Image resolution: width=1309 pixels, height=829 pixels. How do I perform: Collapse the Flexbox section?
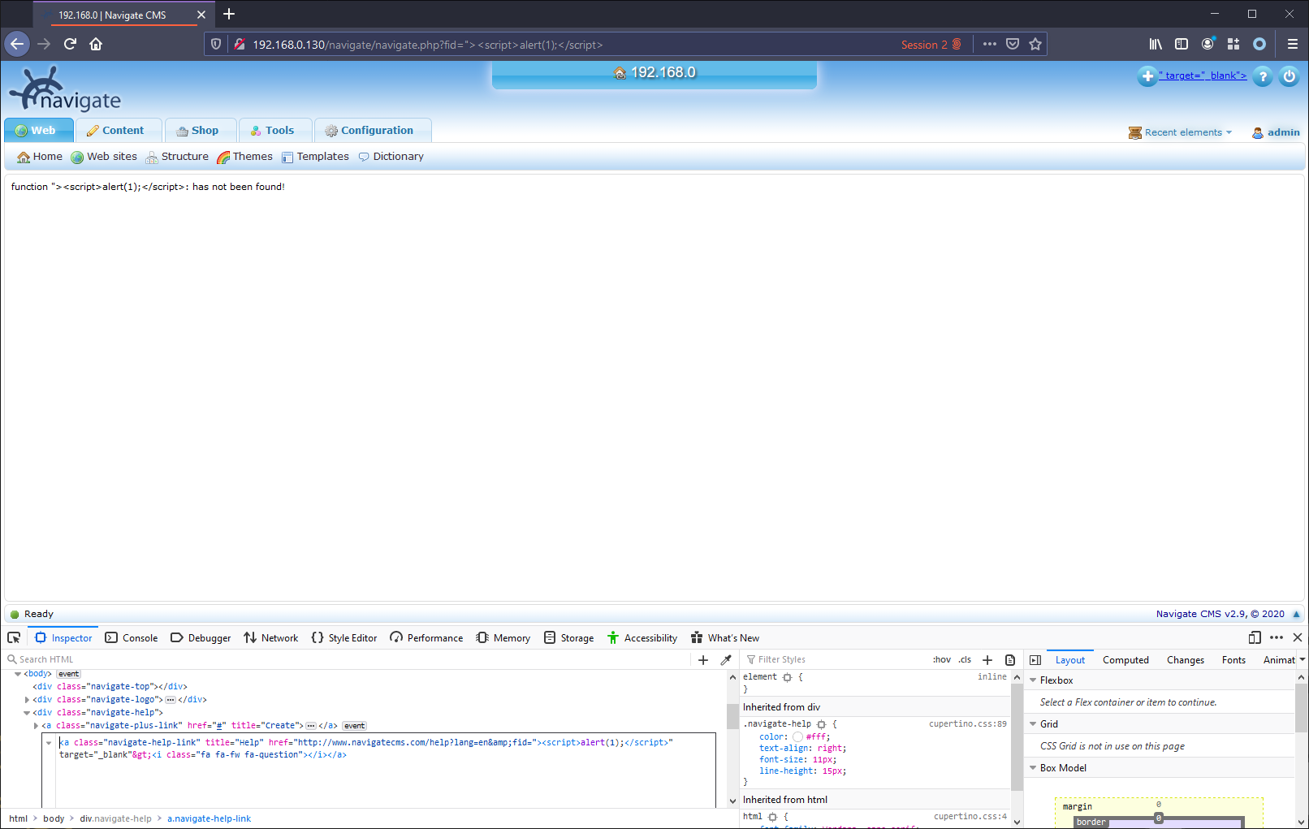click(1033, 680)
